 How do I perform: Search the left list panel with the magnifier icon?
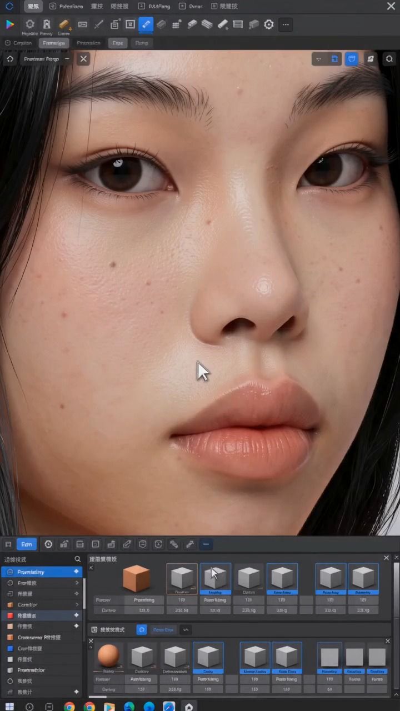(x=78, y=559)
